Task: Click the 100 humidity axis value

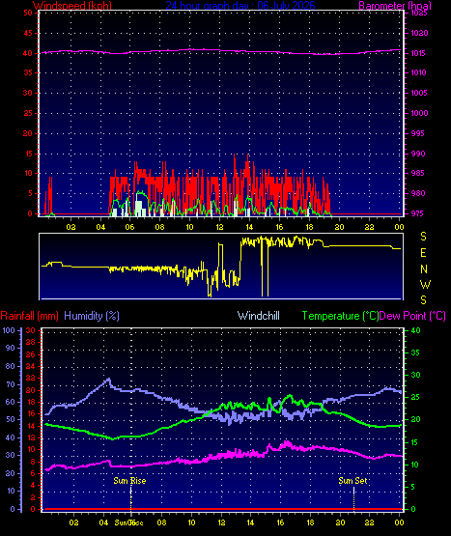Action: tap(9, 330)
